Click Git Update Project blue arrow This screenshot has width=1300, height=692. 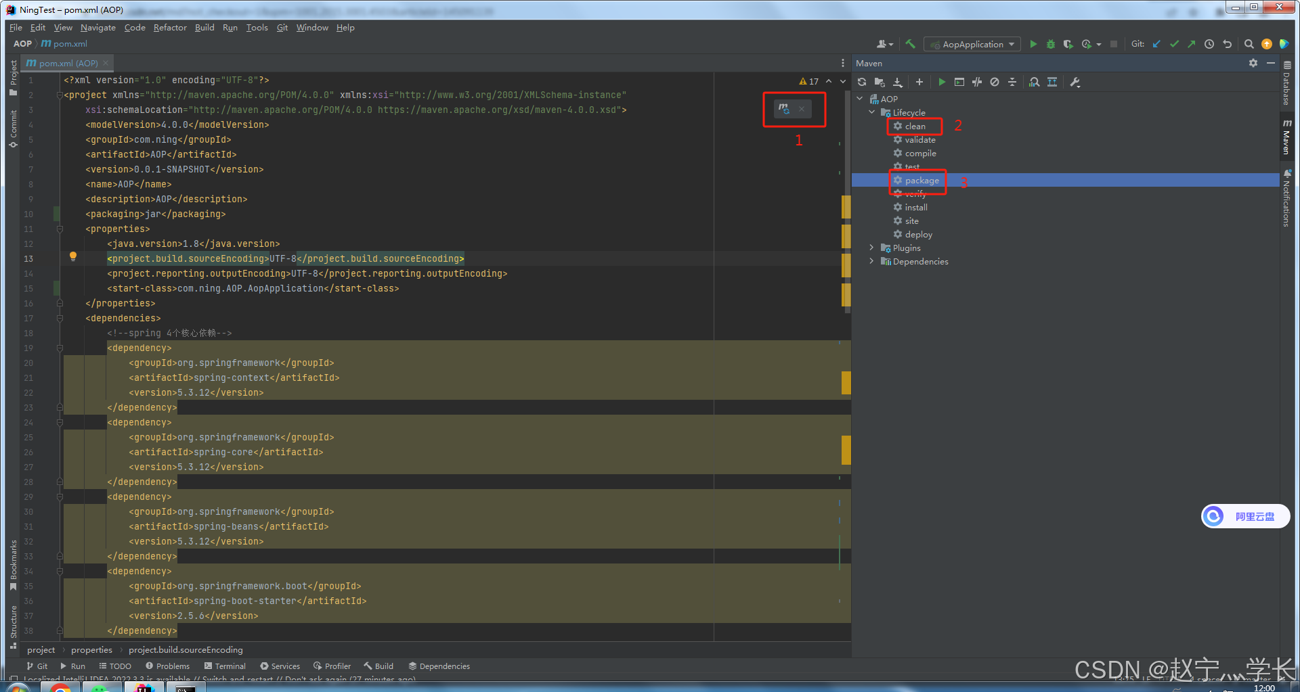click(1156, 44)
